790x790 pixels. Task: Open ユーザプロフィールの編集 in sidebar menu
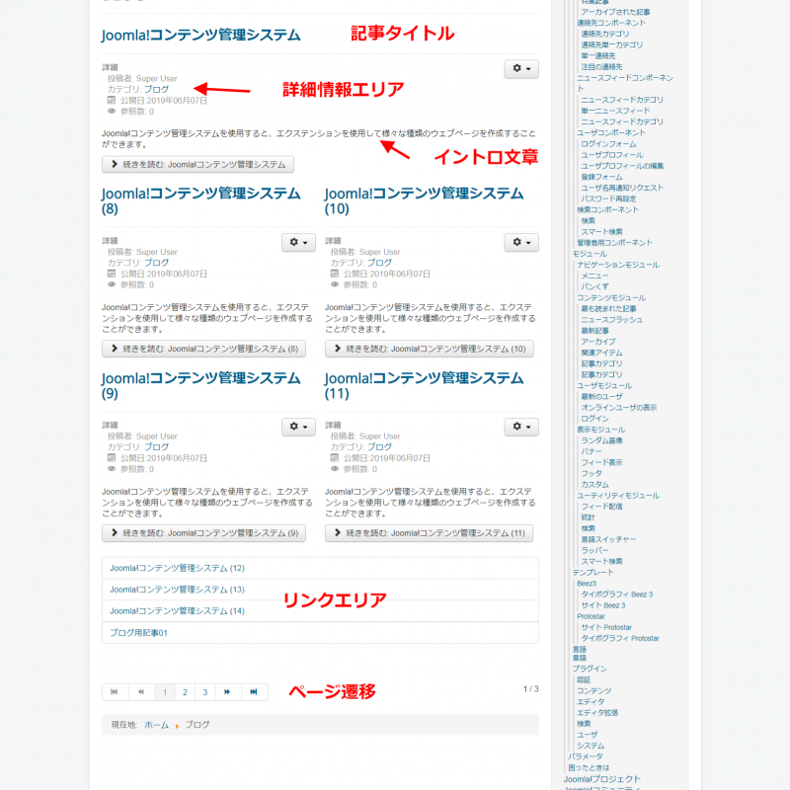point(622,166)
